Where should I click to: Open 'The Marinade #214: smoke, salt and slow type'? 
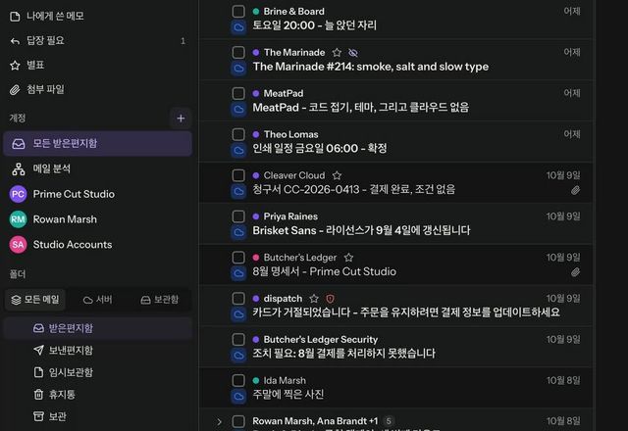pyautogui.click(x=371, y=67)
